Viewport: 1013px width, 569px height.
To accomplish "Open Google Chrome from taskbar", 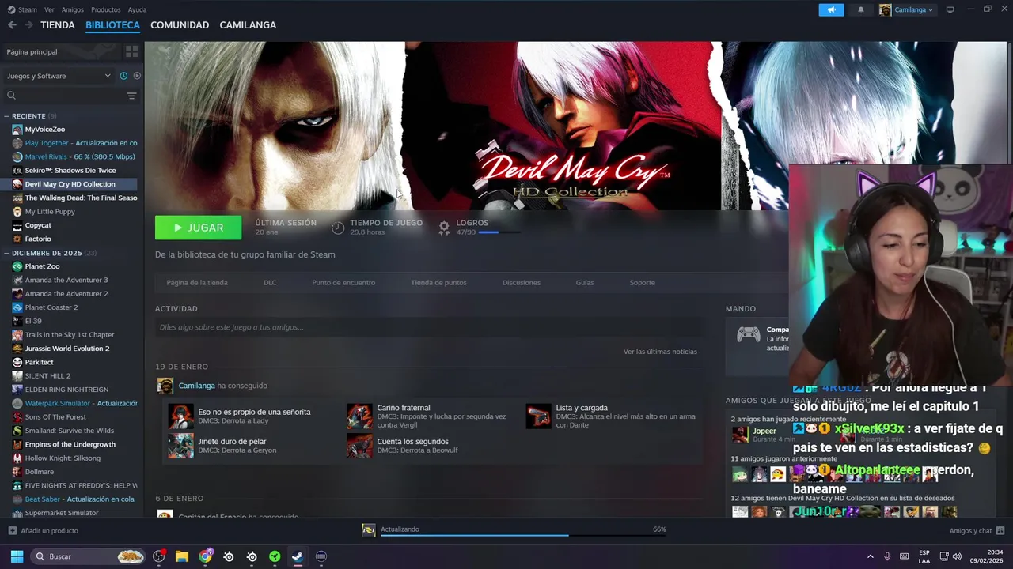I will [x=206, y=556].
